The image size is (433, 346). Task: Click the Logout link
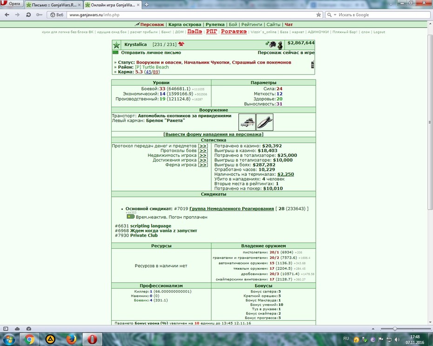(x=379, y=32)
